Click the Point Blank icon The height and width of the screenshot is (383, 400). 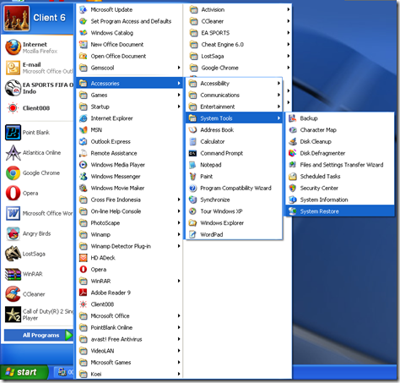point(13,133)
